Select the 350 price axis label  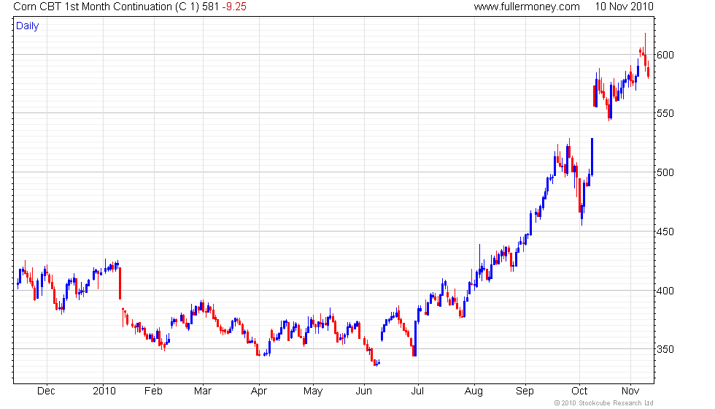pyautogui.click(x=665, y=349)
